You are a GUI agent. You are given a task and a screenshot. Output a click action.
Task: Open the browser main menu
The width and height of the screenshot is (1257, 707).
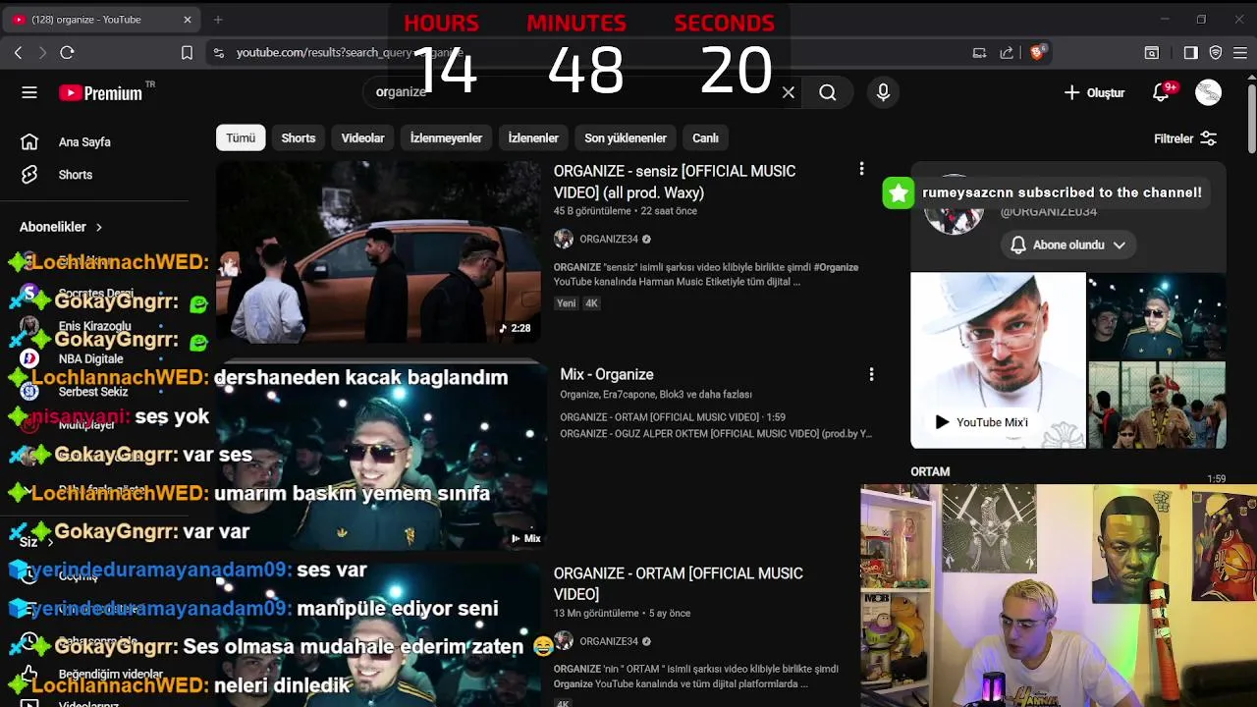(1240, 53)
